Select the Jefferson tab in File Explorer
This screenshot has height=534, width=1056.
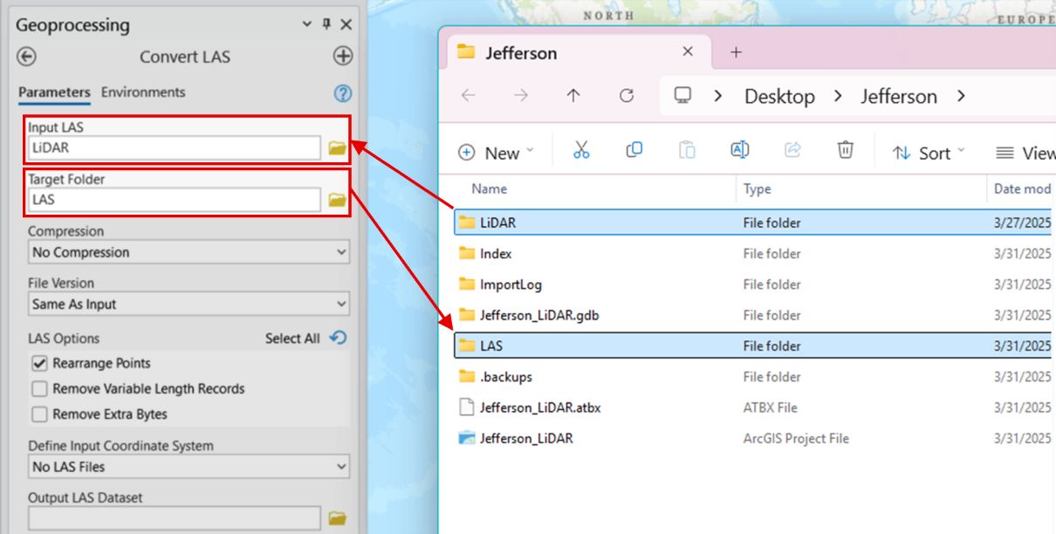coord(524,53)
